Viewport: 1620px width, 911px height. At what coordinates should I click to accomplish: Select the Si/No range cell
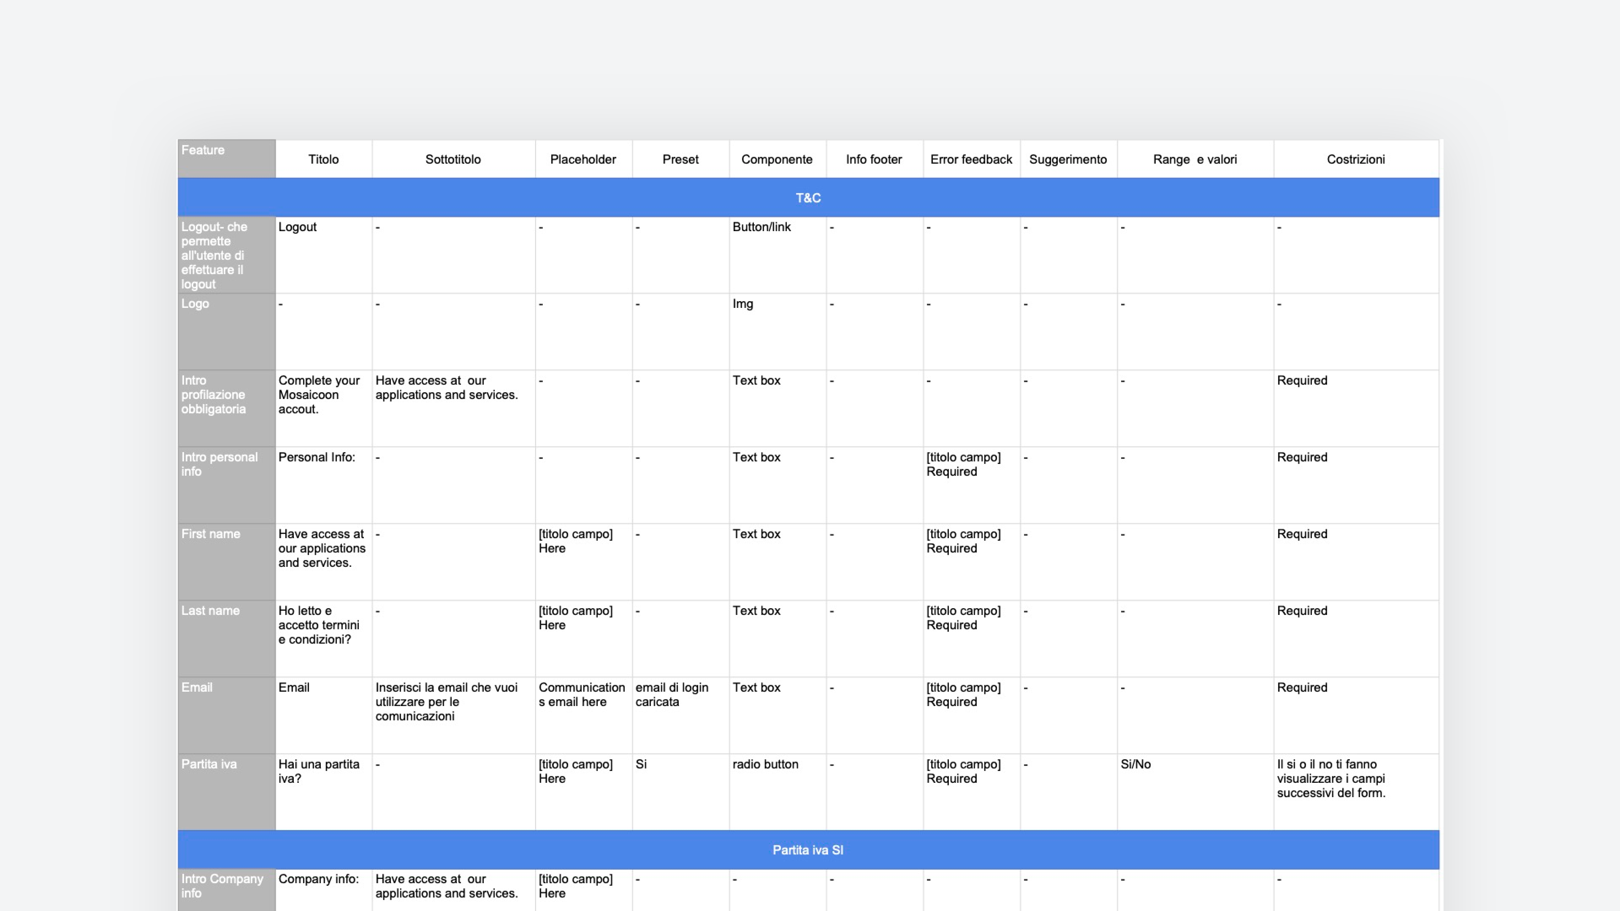tap(1195, 792)
